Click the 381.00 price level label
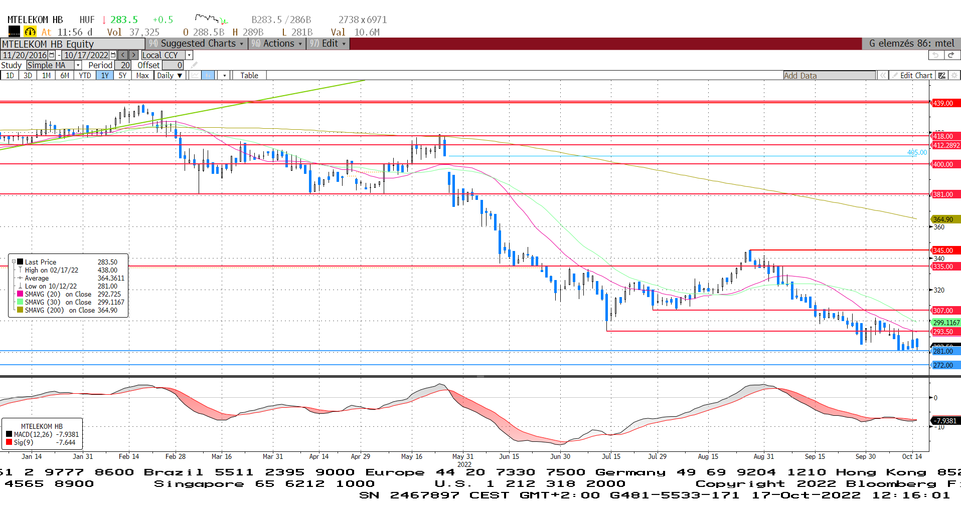961x523 pixels. coord(945,194)
